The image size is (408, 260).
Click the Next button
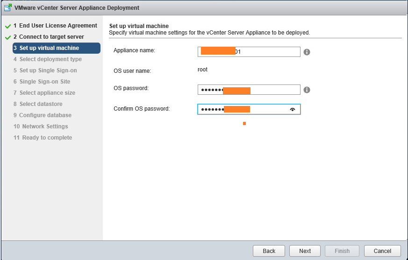305,251
